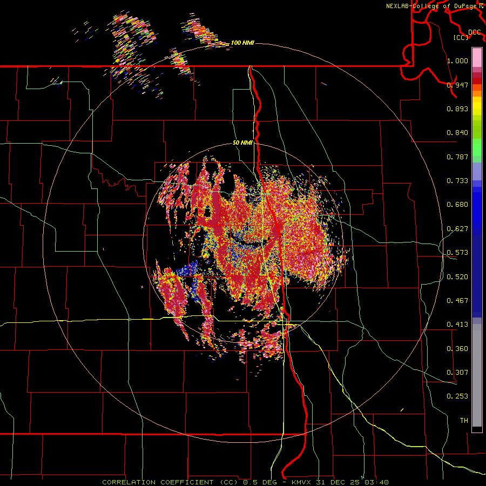The width and height of the screenshot is (486, 486).
Task: Click the pink top segment of the color bar
Action: (477, 57)
